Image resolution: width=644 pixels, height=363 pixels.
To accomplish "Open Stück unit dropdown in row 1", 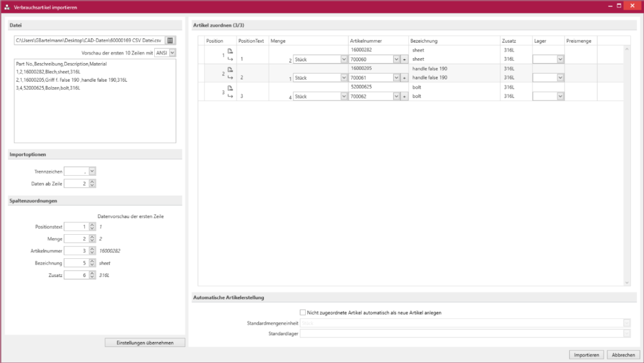I will tap(344, 59).
